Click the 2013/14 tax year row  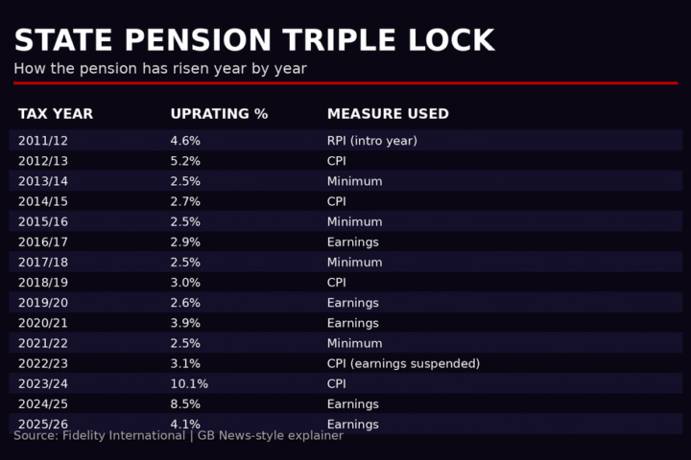click(x=43, y=181)
